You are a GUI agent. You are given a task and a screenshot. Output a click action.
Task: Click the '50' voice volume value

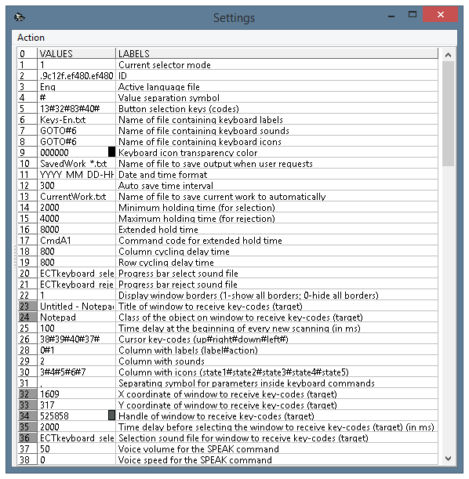pyautogui.click(x=76, y=448)
